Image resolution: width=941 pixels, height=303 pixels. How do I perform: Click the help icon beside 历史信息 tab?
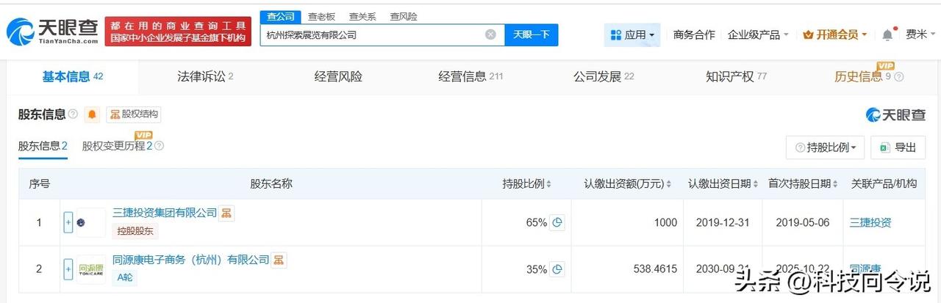click(x=898, y=77)
